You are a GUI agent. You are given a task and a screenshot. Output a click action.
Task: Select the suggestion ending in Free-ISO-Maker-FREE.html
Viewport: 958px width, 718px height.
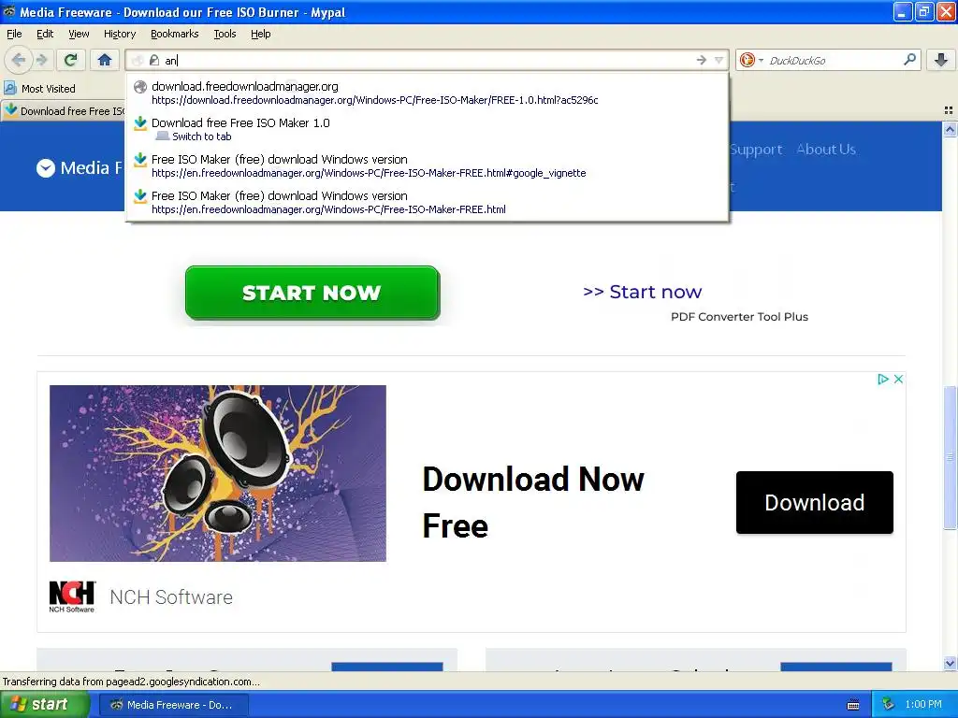427,202
